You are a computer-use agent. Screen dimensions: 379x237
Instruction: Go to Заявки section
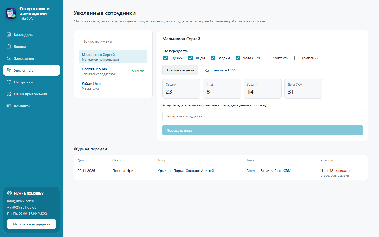(32, 47)
